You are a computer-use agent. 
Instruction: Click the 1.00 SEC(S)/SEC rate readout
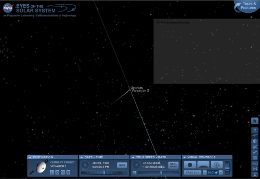154,167
